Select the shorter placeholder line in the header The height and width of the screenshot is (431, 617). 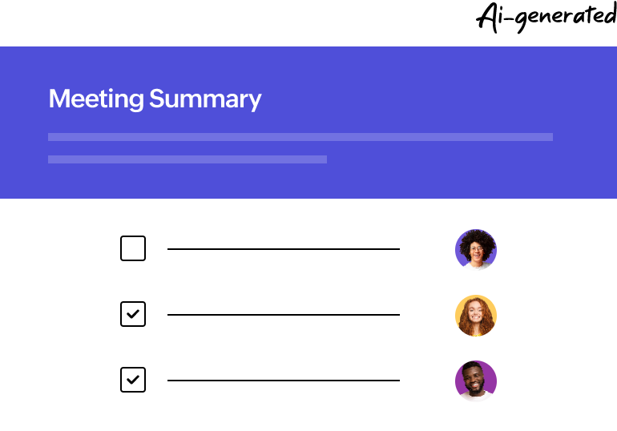[188, 159]
